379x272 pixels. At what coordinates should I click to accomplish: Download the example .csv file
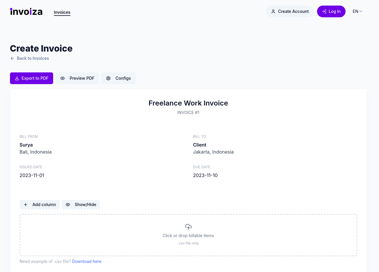pyautogui.click(x=87, y=261)
